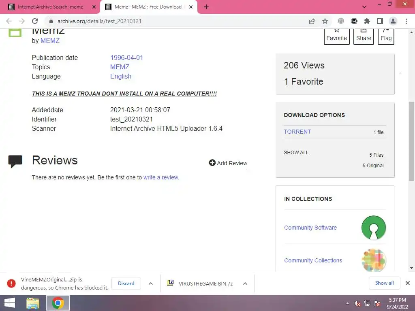Toggle the browser side panel icon
The height and width of the screenshot is (311, 415).
(380, 21)
